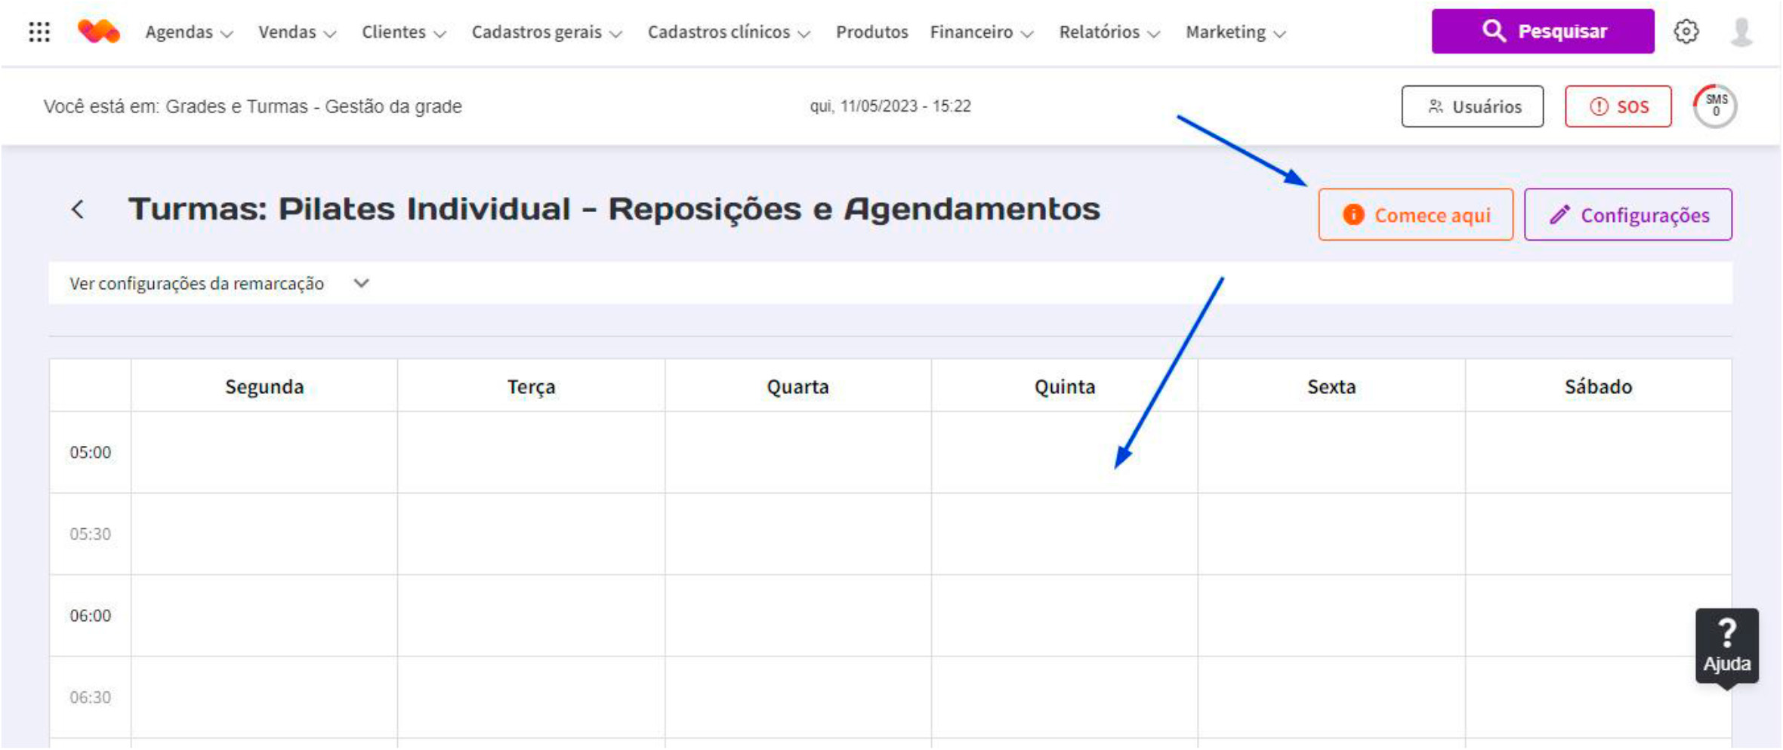
Task: Open the user profile avatar
Action: click(1742, 32)
